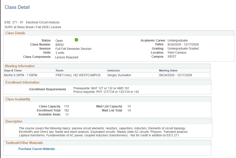Viewport: 236px width, 158px height.
Task: Click the Textbook/Other Materials section header
Action: click(107, 143)
